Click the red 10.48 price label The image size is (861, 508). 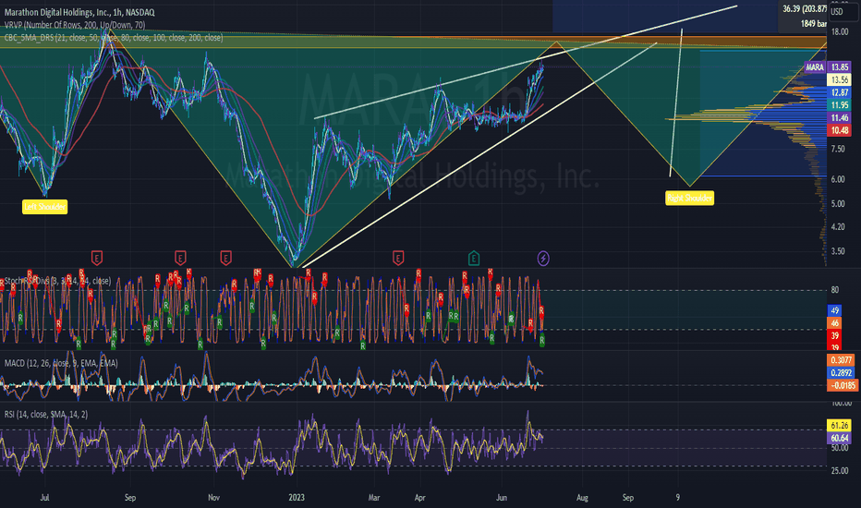840,130
